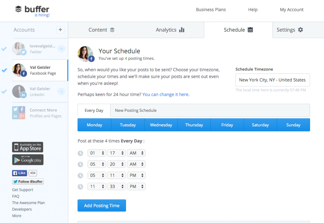Select the Schedule tab
The image size is (324, 223).
pyautogui.click(x=238, y=30)
